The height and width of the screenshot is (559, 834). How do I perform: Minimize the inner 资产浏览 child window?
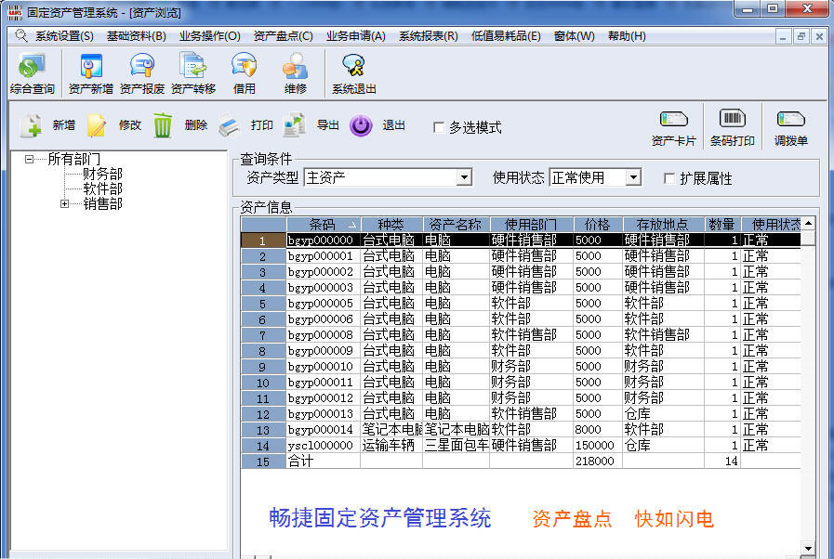[783, 36]
